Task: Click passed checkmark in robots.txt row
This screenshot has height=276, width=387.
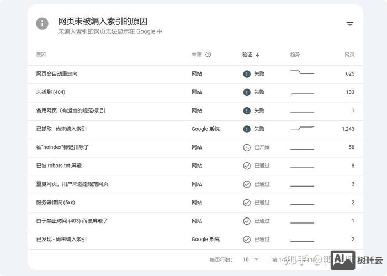Action: coord(247,166)
